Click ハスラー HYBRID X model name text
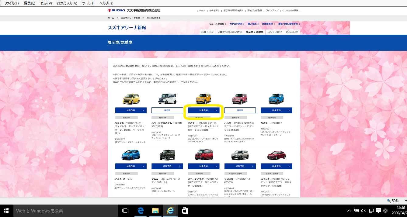The width and height of the screenshot is (407, 217). point(271,123)
